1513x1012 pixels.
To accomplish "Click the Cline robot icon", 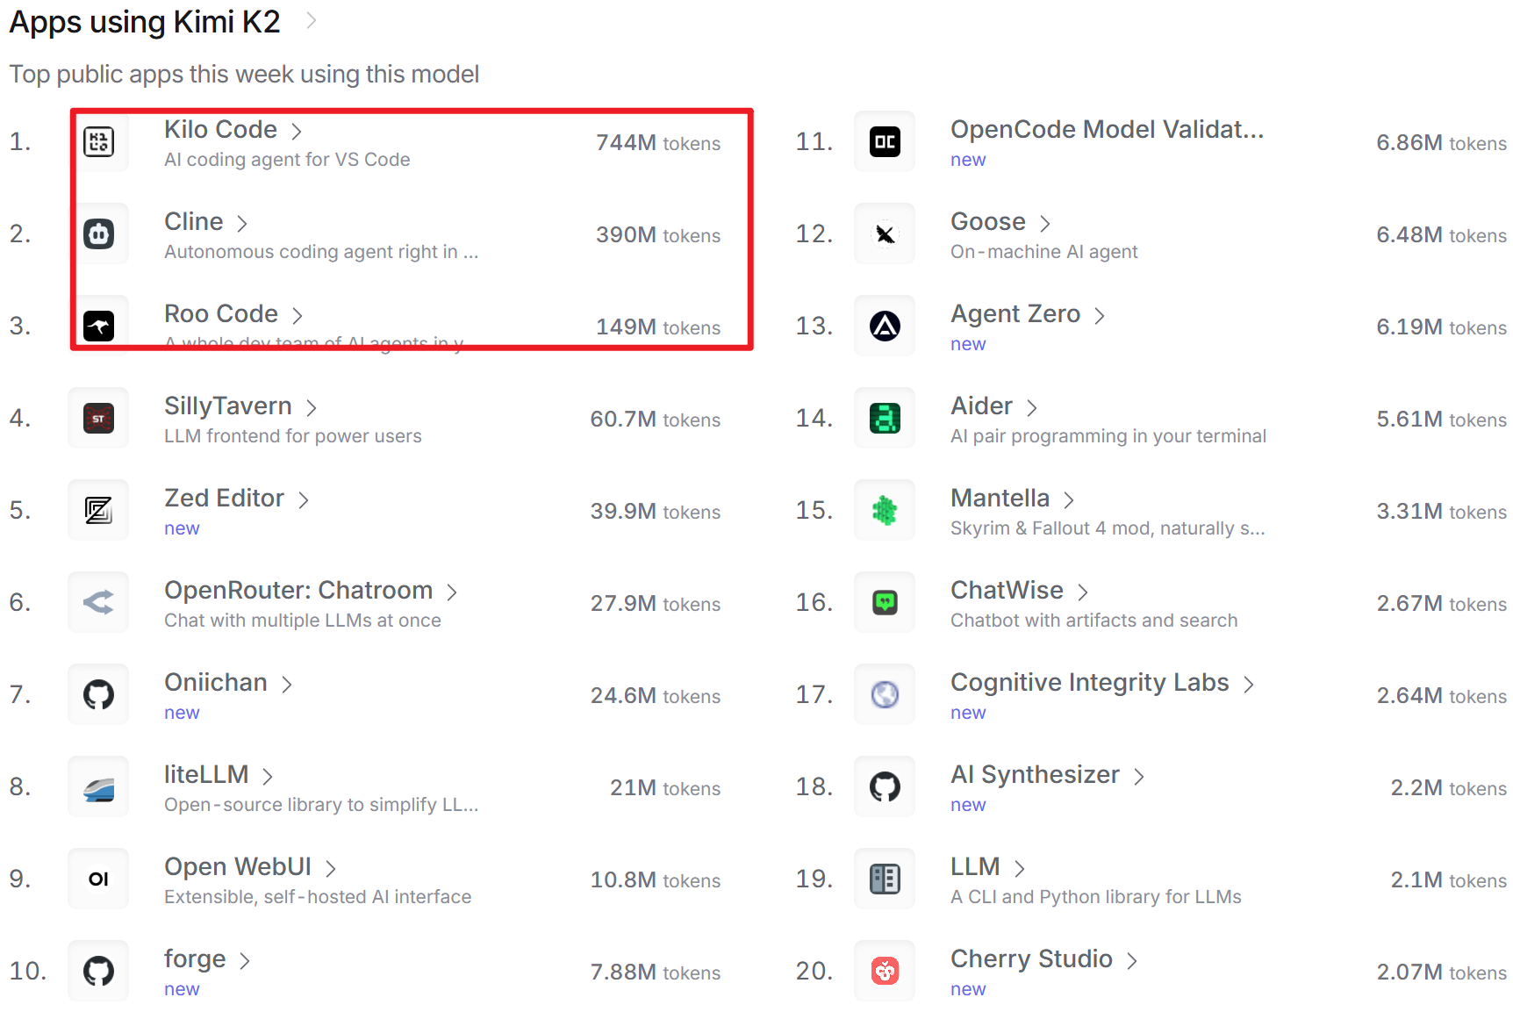I will tap(98, 233).
